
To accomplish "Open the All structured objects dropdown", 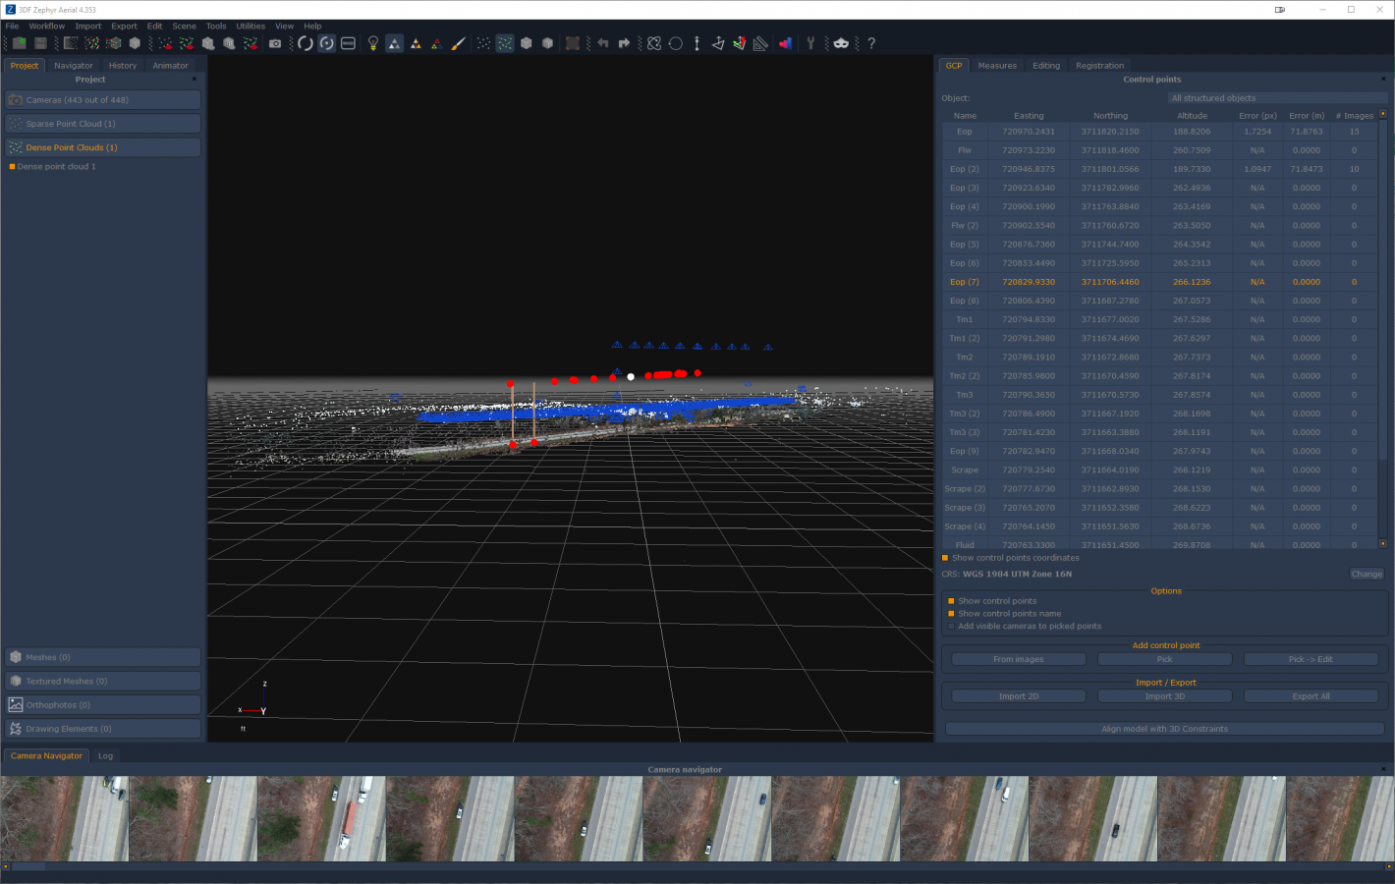I will click(1277, 98).
